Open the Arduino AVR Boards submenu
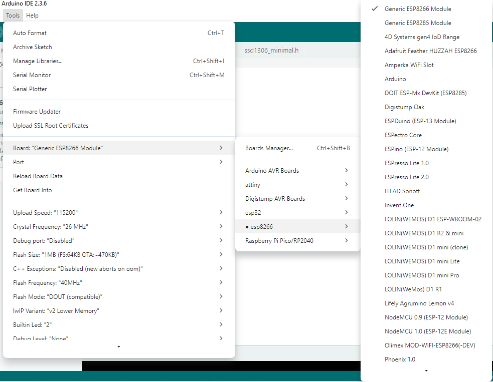The height and width of the screenshot is (382, 493). click(x=297, y=171)
